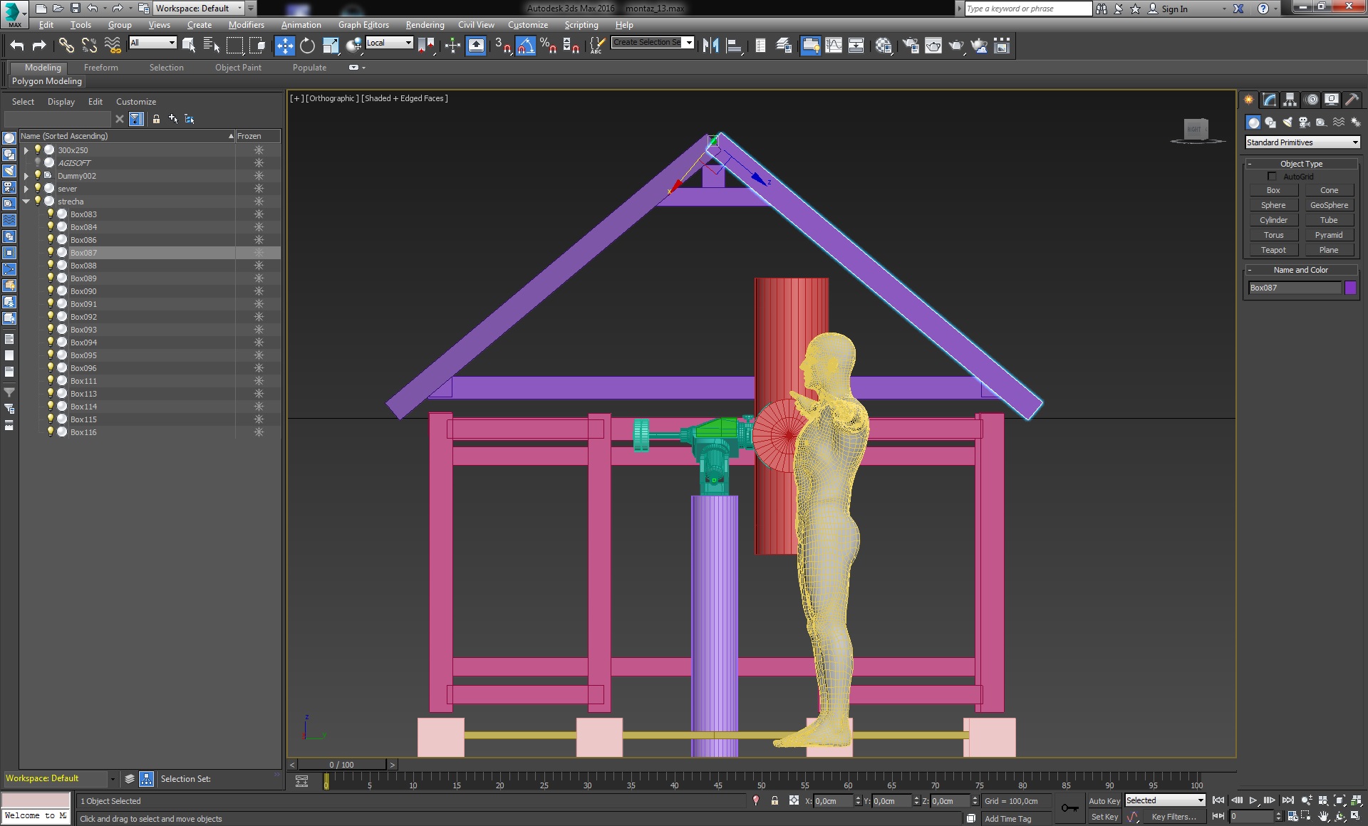Open the Material Editor

tap(883, 46)
